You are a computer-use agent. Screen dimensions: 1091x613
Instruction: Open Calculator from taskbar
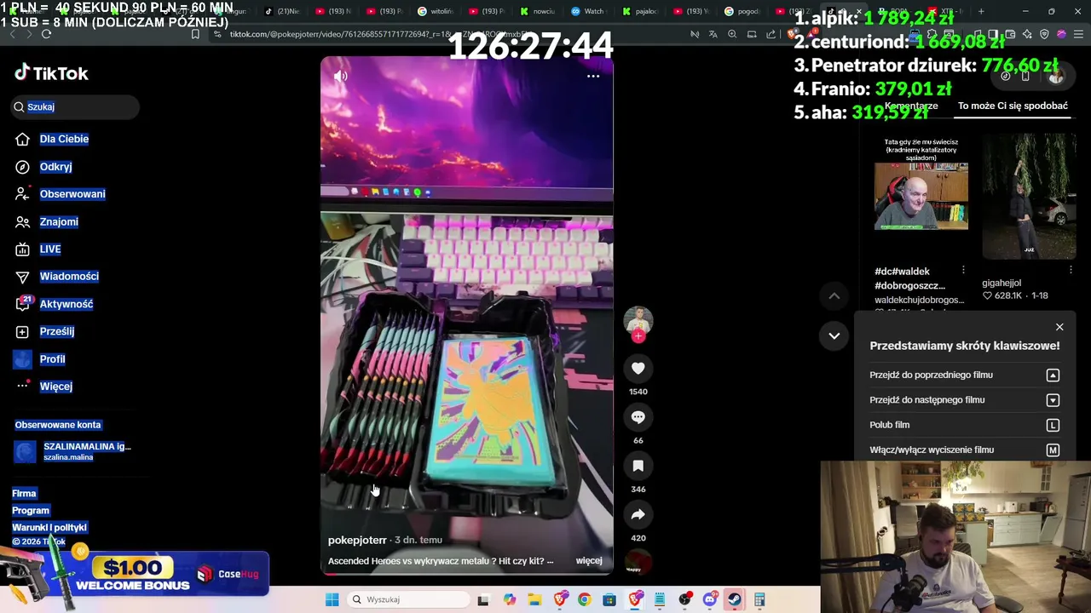pos(759,599)
